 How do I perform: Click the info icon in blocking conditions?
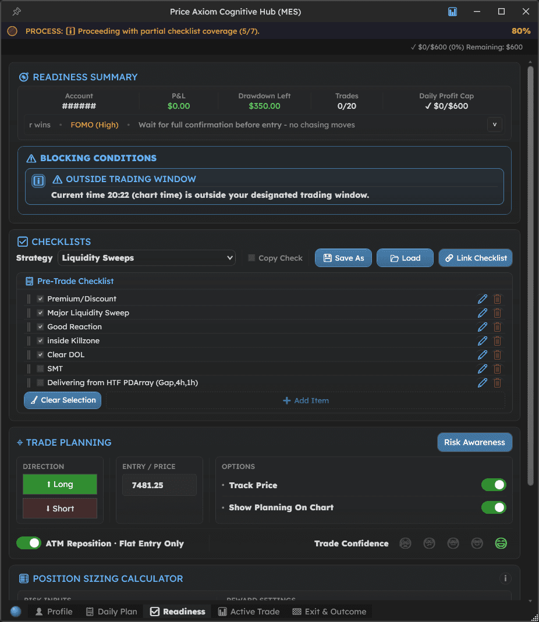tap(38, 181)
